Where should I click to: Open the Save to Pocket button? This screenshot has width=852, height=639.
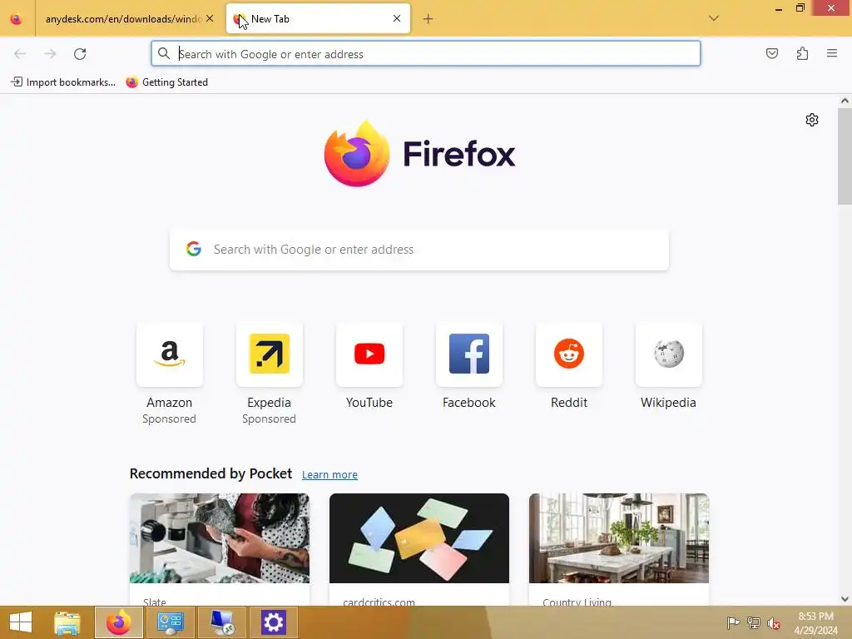(x=771, y=53)
